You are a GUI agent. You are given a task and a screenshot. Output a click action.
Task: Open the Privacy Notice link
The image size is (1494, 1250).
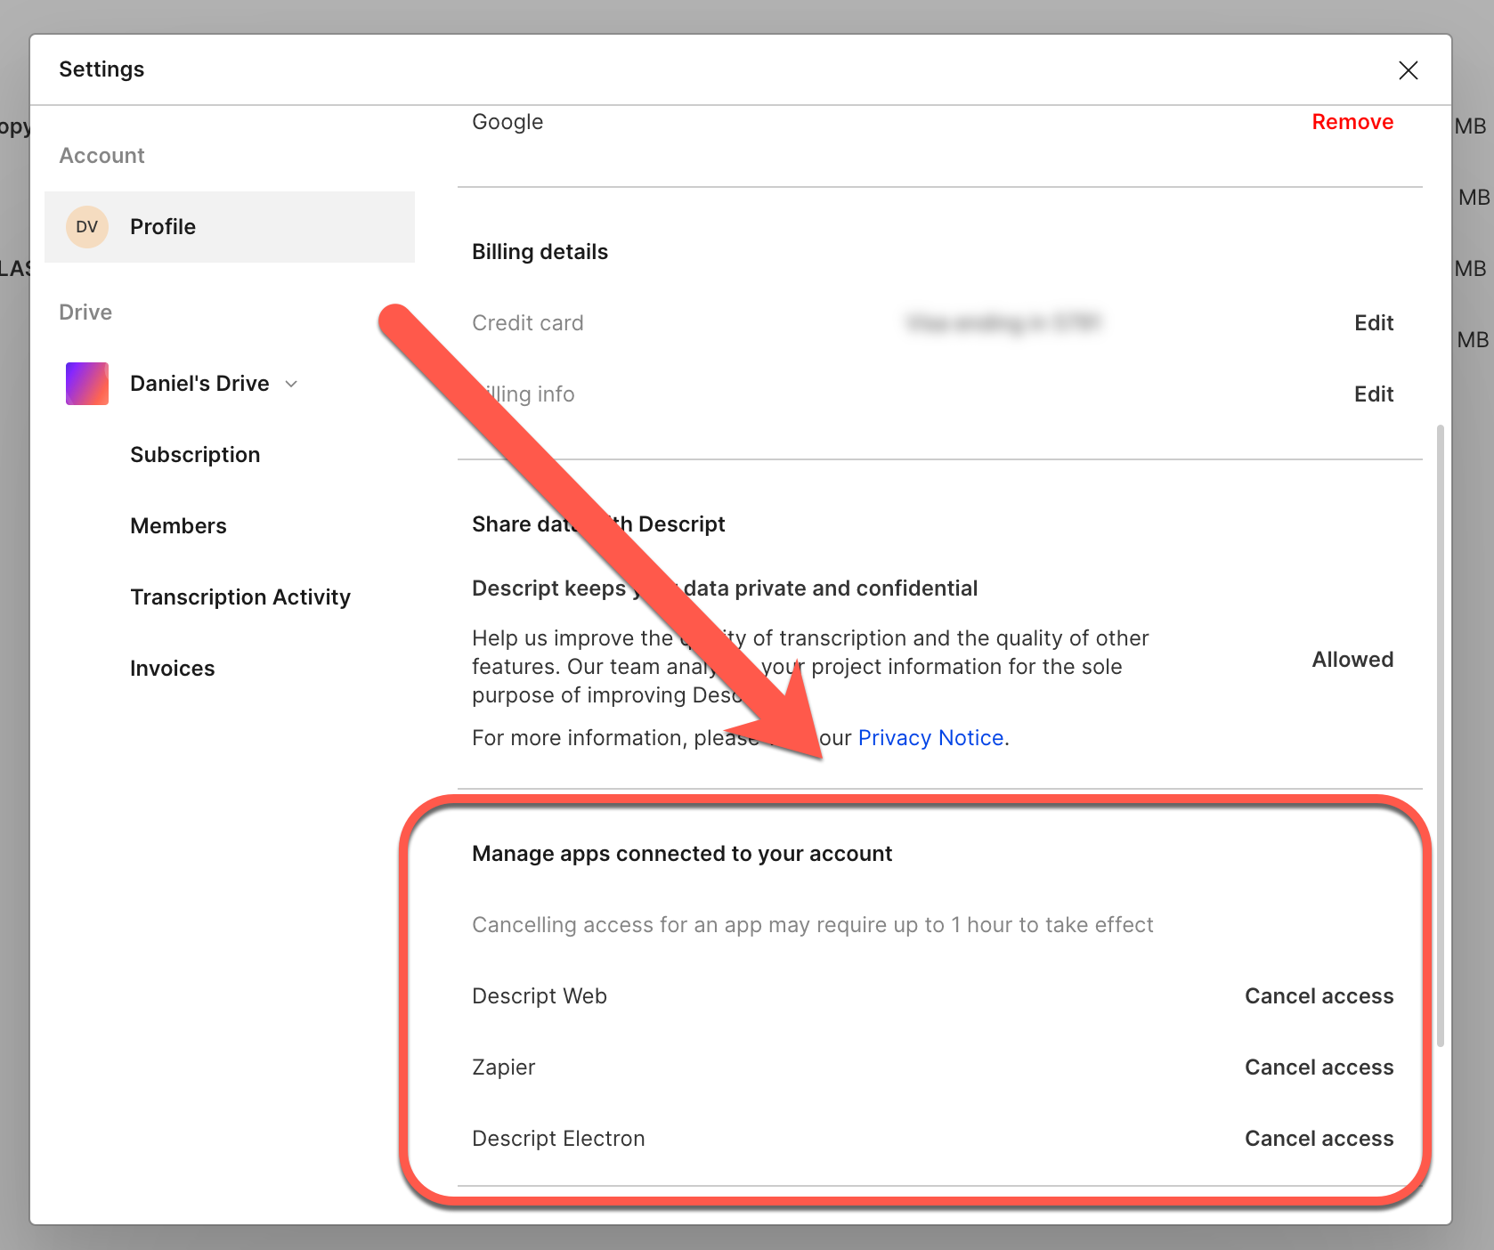click(x=930, y=738)
